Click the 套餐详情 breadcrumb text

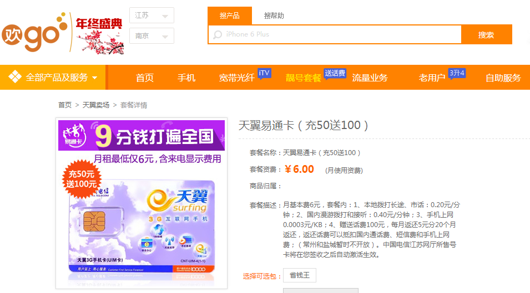134,105
